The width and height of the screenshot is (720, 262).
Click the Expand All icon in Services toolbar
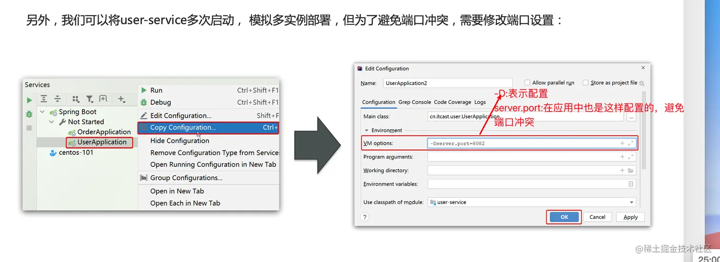pos(44,99)
